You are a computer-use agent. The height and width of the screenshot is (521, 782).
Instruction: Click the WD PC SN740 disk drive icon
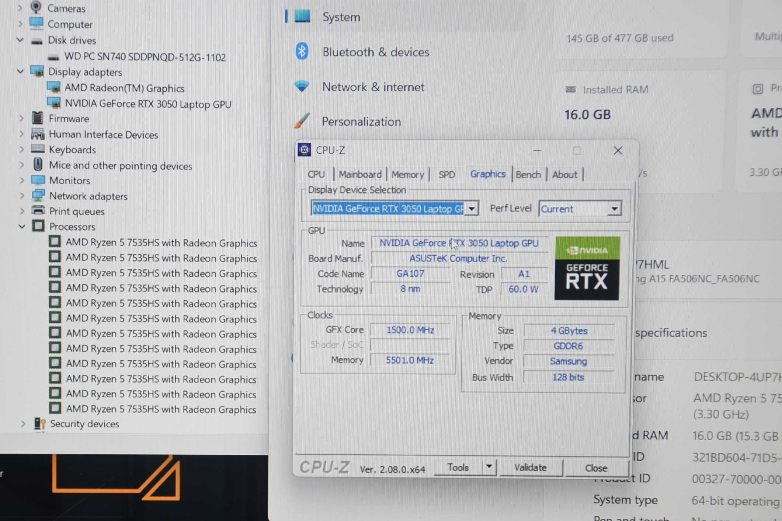53,57
